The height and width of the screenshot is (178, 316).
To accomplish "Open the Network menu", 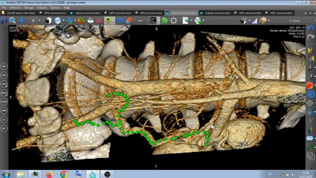I will [x=15, y=8].
